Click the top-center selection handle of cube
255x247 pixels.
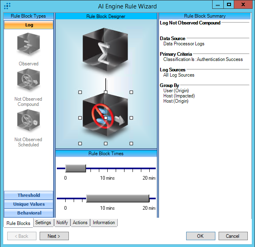tap(106, 92)
